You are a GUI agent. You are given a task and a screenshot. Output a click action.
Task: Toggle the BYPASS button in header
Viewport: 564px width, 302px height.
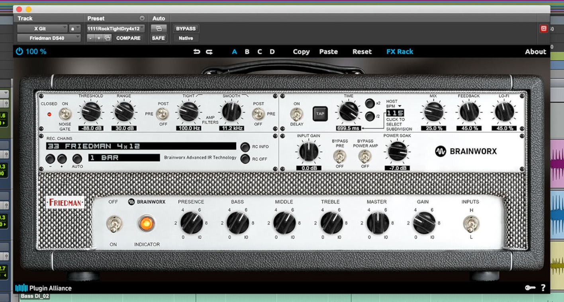coord(186,29)
